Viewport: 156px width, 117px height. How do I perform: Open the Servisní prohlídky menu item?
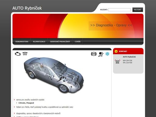tap(60, 41)
